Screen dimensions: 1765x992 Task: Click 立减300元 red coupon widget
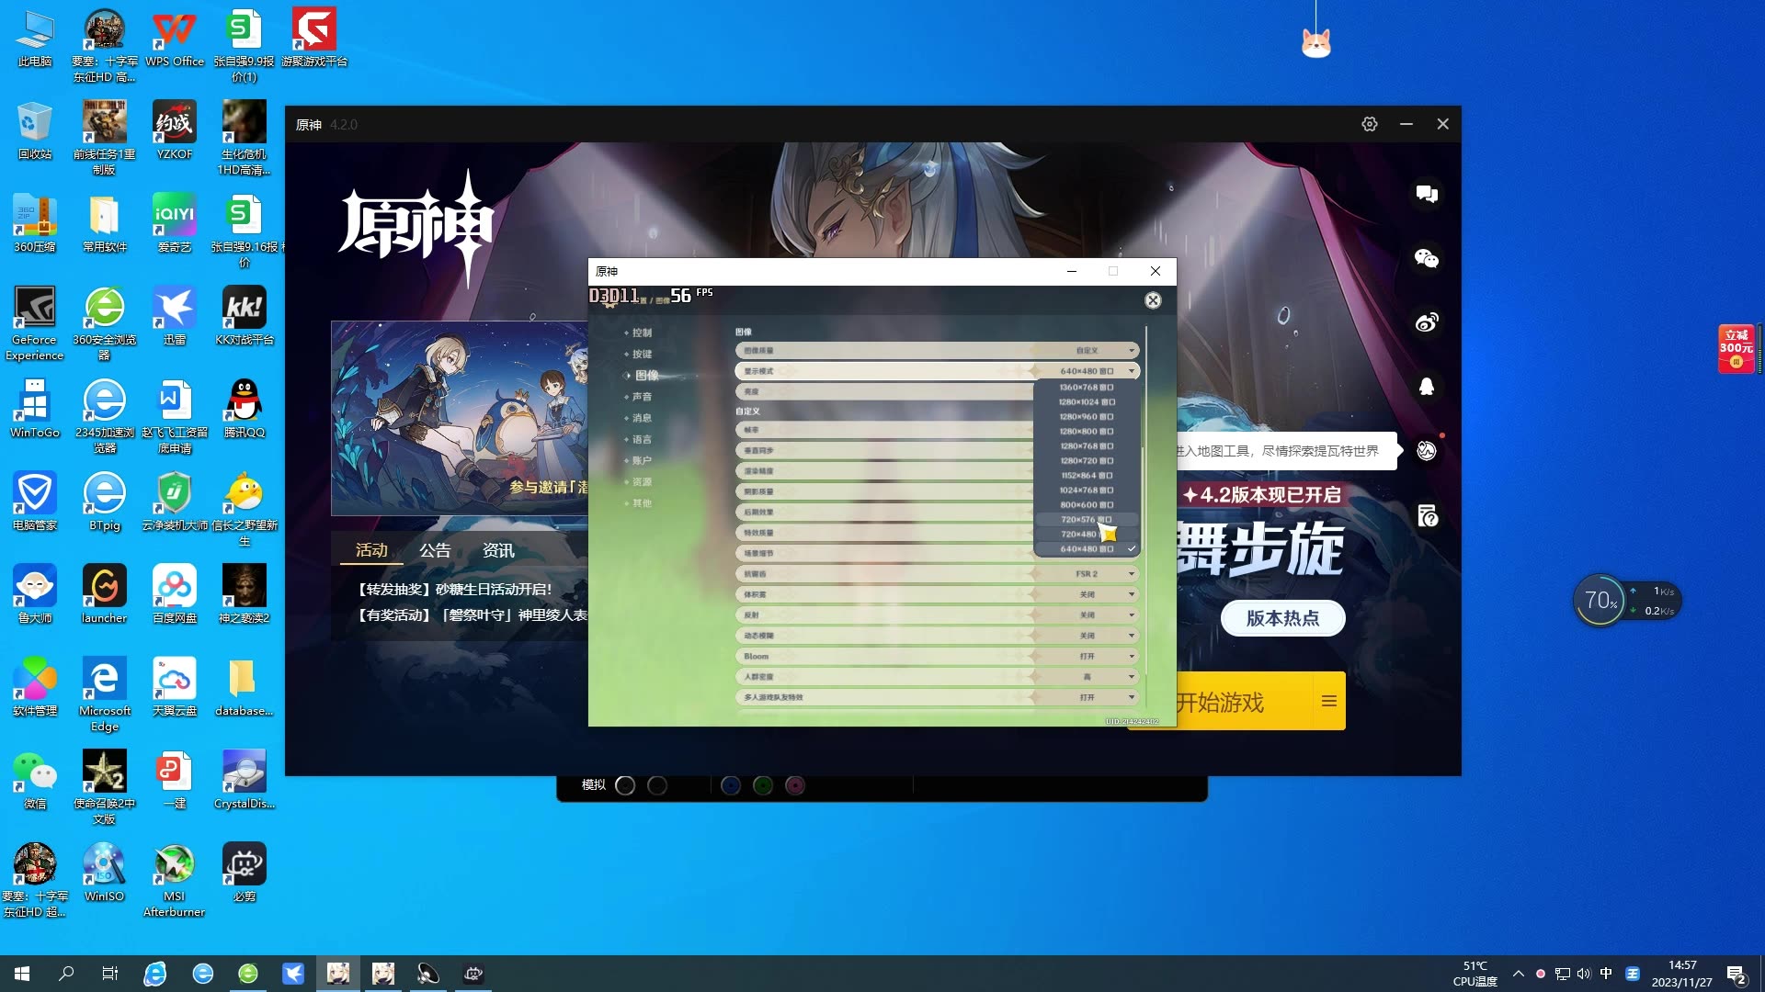1737,349
